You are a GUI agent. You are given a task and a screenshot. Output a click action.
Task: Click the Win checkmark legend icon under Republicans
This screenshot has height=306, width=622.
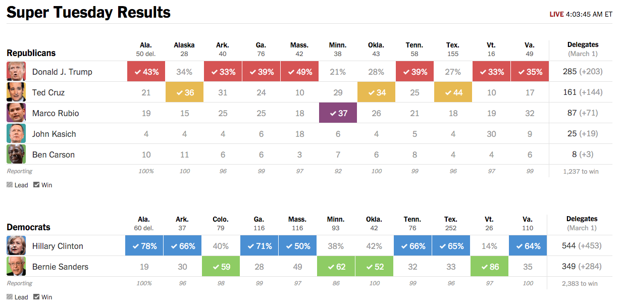click(36, 185)
